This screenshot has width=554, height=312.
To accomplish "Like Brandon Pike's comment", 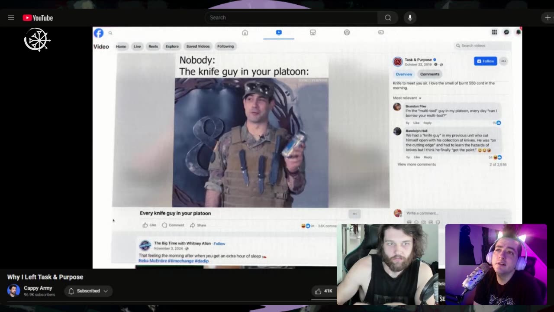I will pos(416,123).
